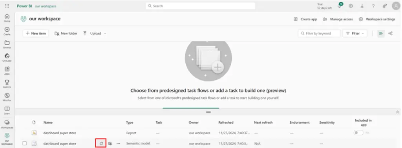Open the app launcher grid icon

[7, 6]
